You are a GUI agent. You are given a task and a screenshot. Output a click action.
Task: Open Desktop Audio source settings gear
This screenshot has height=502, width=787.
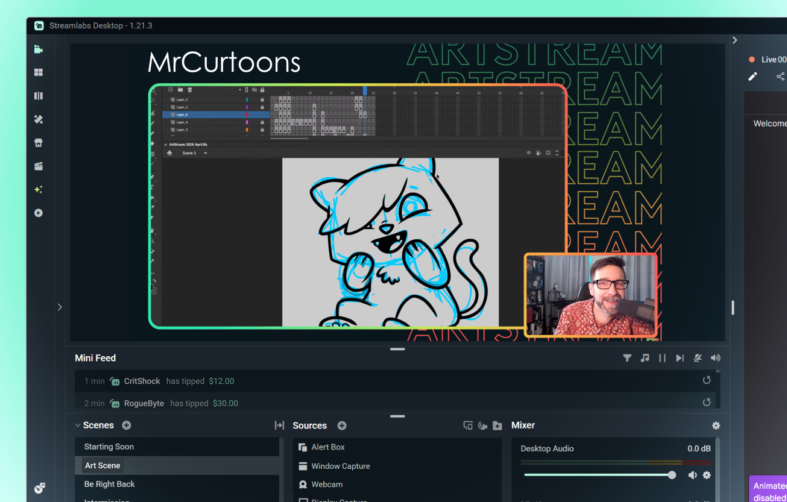(x=707, y=475)
